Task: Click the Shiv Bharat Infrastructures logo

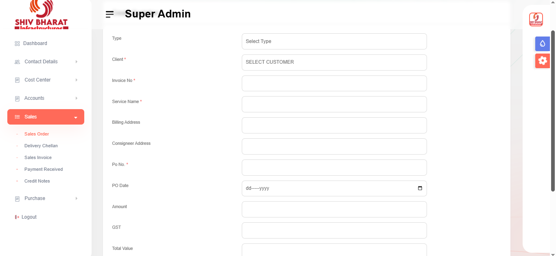Action: coord(41,15)
